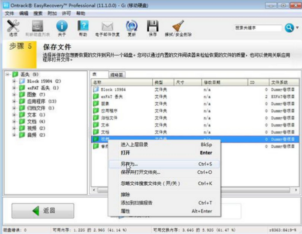Click the 保存 floppy disk icon
This screenshot has width=302, height=234.
click(153, 27)
